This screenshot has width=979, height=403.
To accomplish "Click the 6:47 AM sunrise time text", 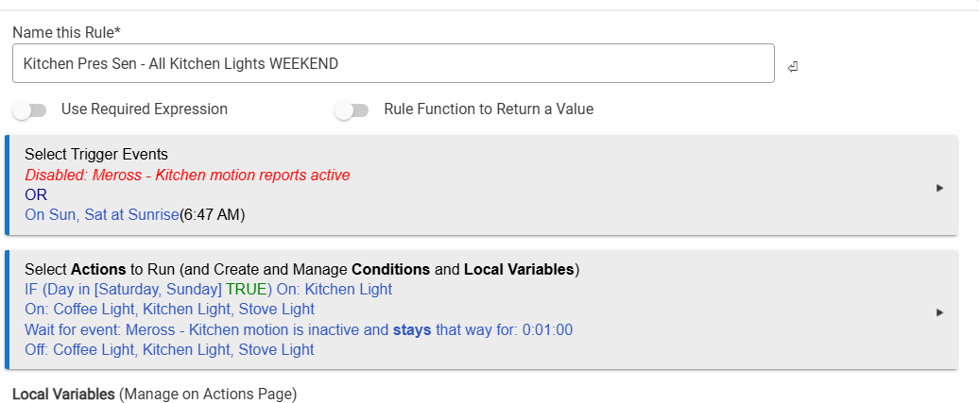I will pyautogui.click(x=213, y=214).
